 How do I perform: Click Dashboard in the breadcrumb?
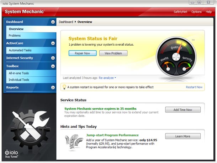point(66,22)
